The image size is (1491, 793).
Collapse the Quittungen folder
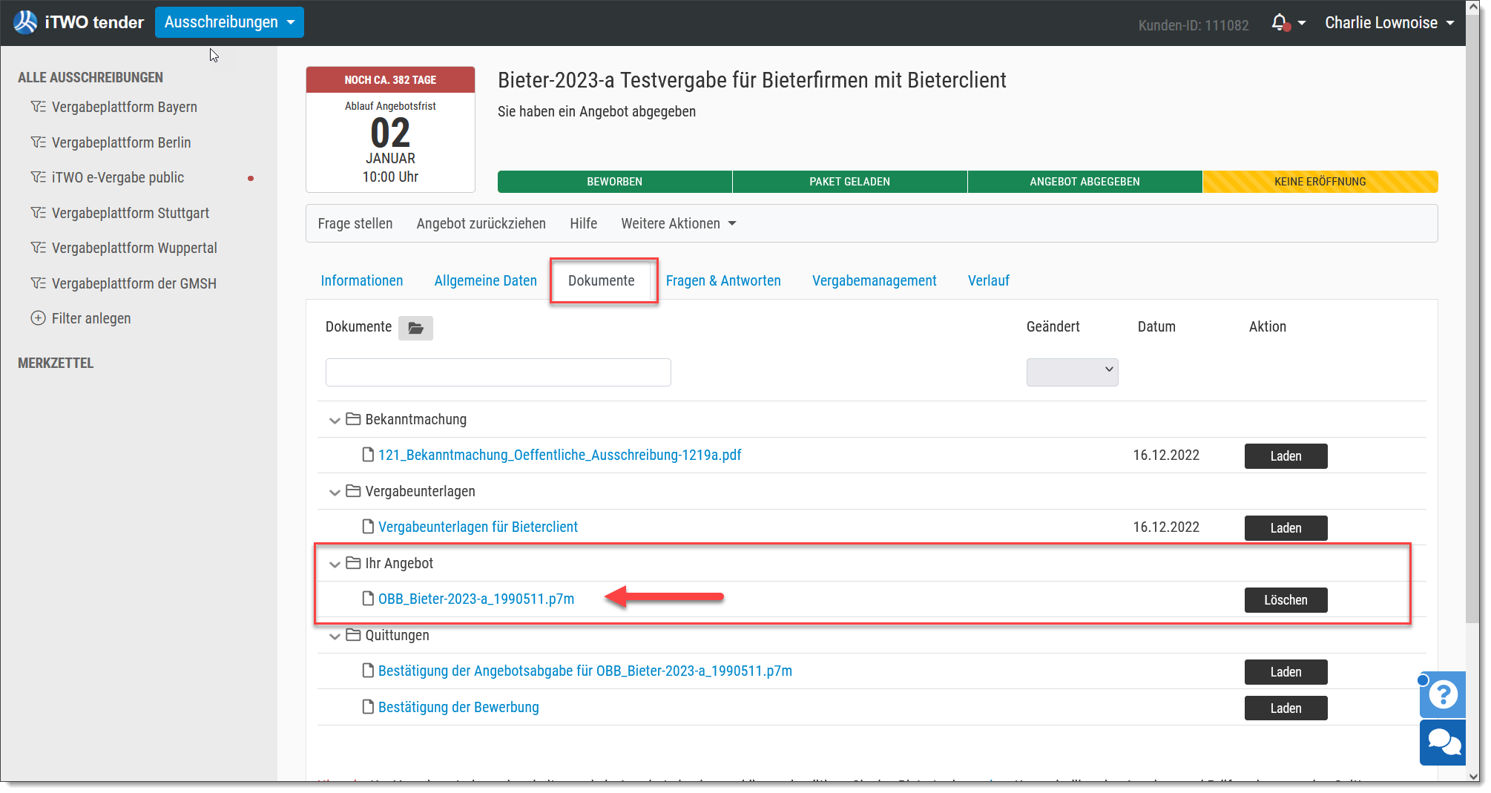point(335,636)
